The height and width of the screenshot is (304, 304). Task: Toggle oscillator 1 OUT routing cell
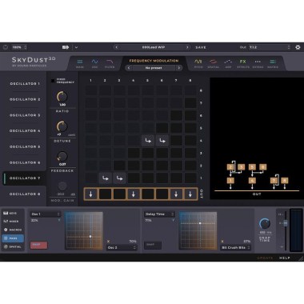tap(91, 194)
